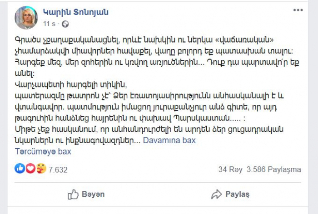This screenshot has height=214, width=318.
Task: Click the "11 s" post timestamp
Action: coord(50,24)
